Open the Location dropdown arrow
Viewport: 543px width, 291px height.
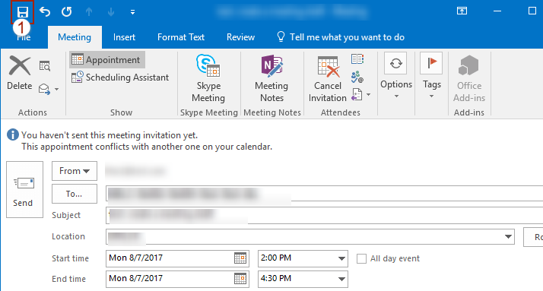click(x=508, y=237)
